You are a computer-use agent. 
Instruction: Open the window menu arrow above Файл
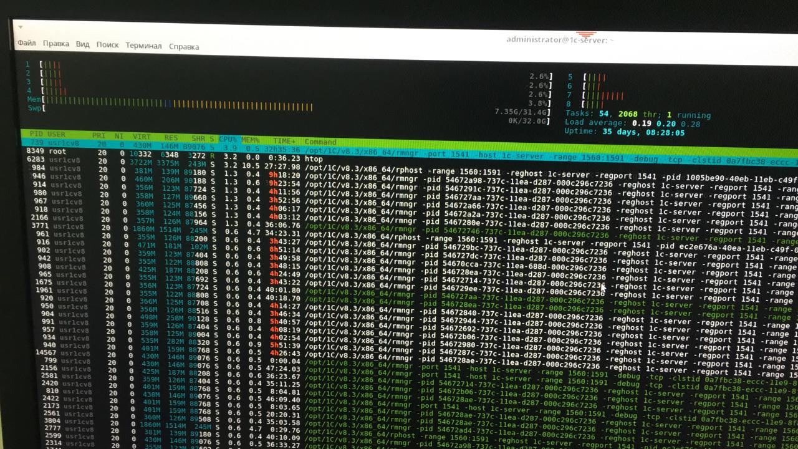pos(21,27)
